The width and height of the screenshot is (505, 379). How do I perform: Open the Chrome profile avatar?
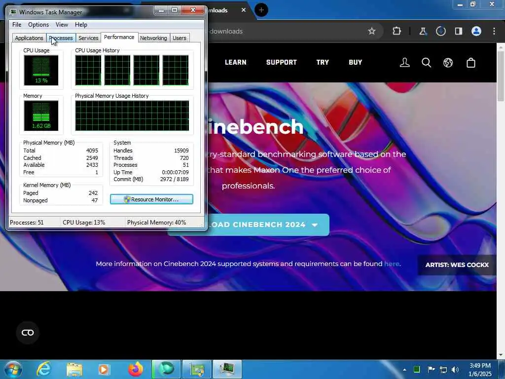476,31
